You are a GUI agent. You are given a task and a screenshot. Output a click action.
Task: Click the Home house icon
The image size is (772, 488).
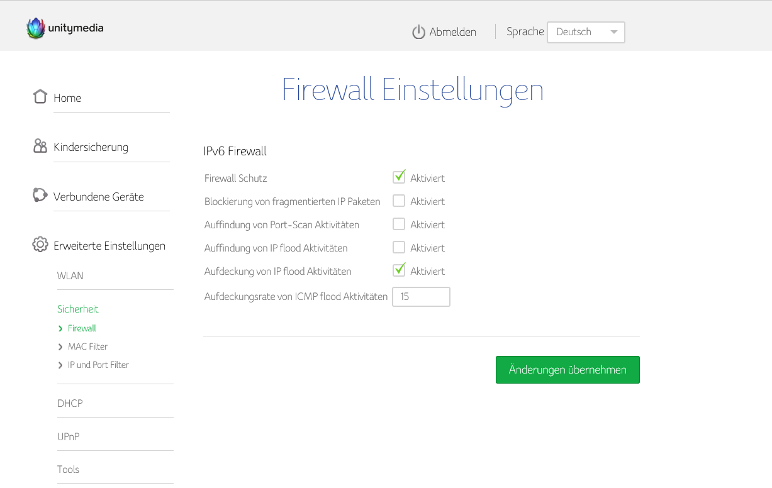click(40, 97)
